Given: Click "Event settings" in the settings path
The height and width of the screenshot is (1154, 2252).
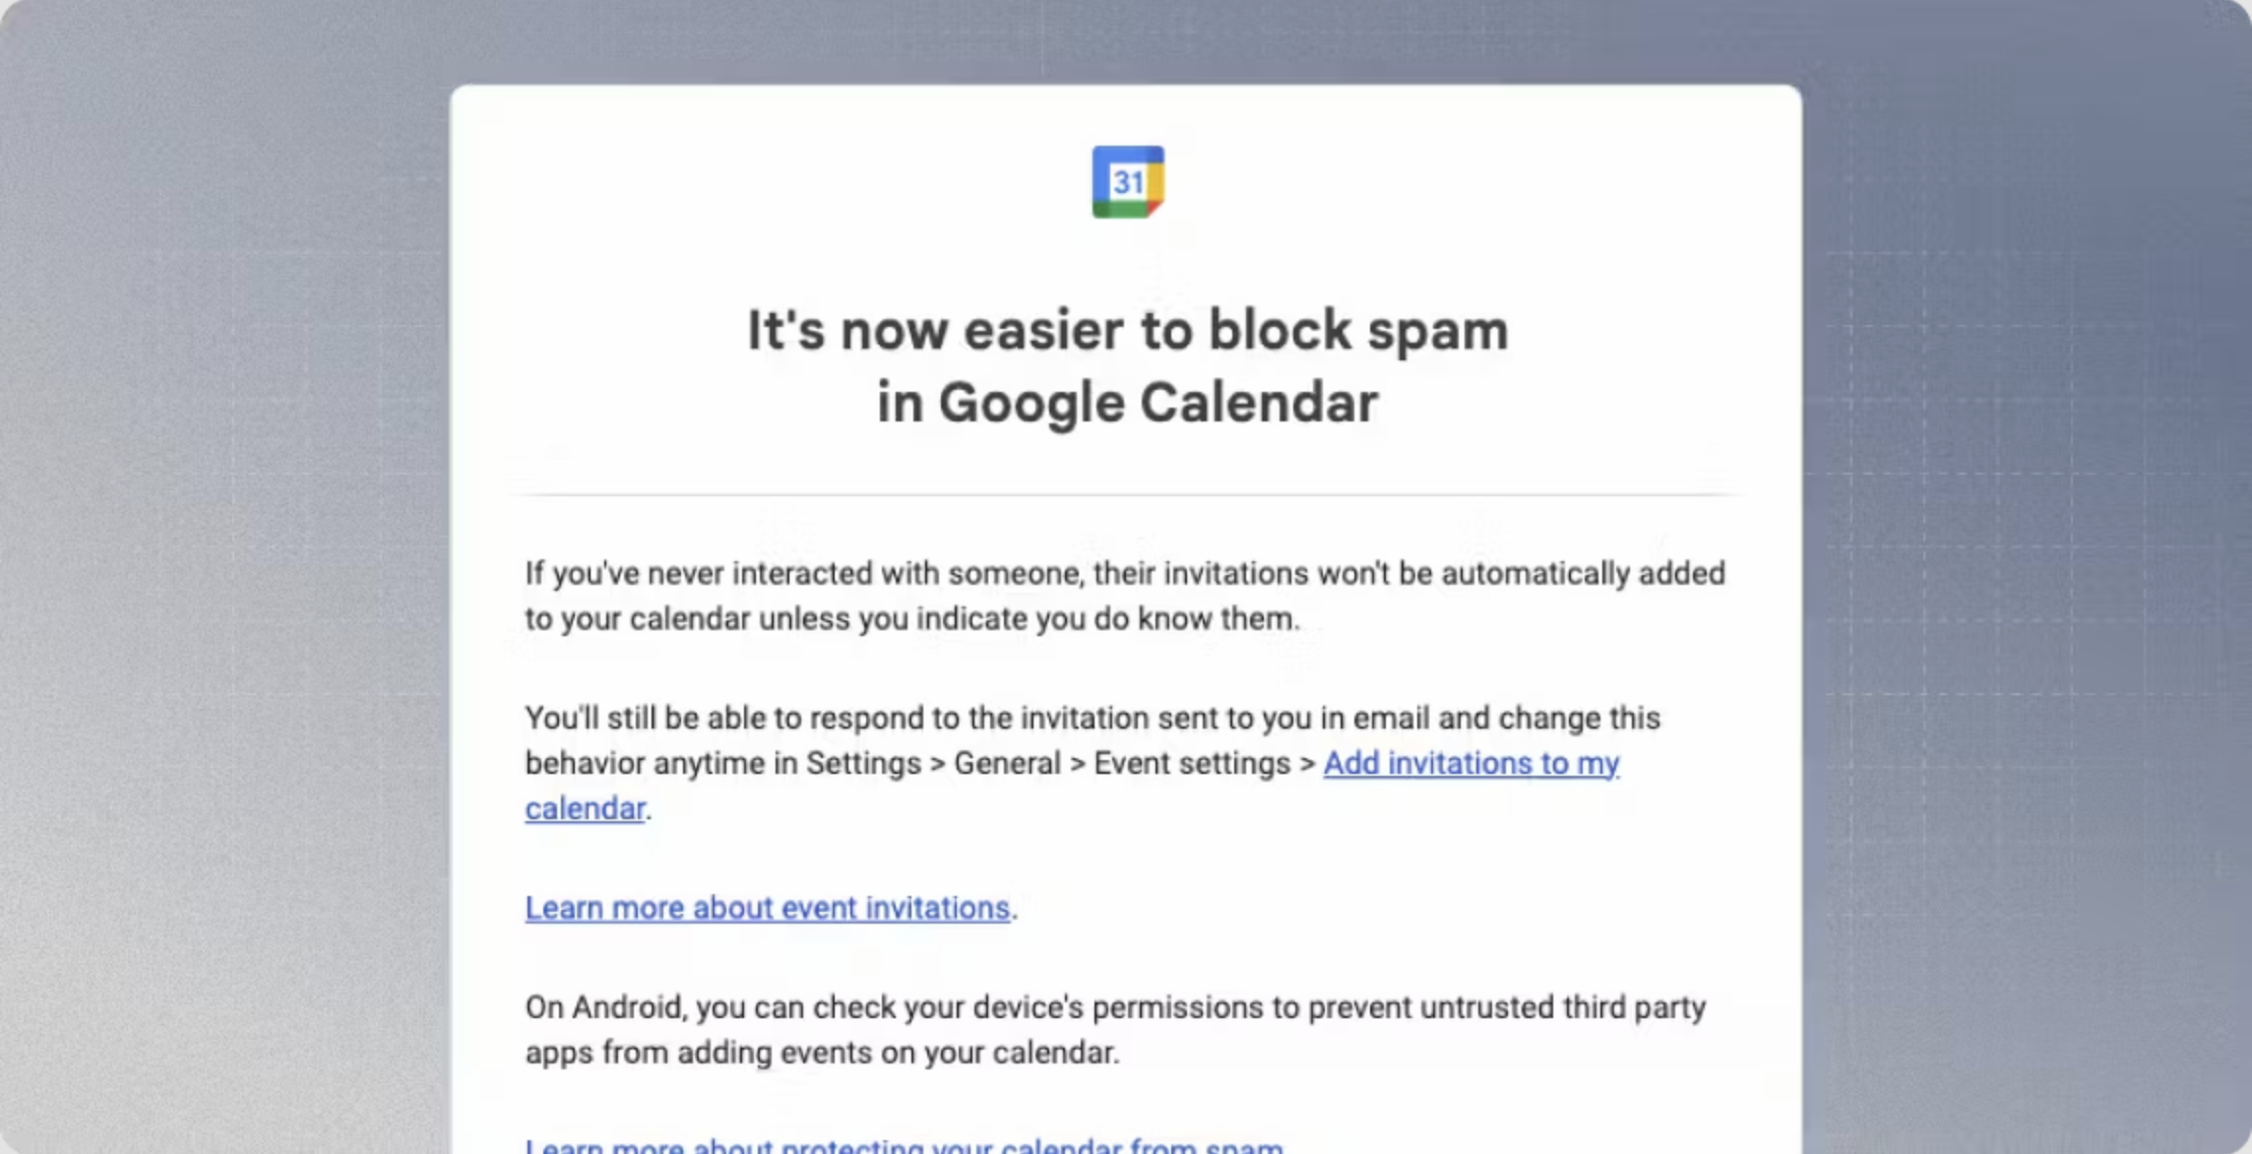Looking at the screenshot, I should click(1191, 763).
